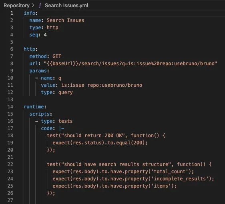Click the expect res.status equal 200 line
The height and width of the screenshot is (204, 225).
coord(100,143)
